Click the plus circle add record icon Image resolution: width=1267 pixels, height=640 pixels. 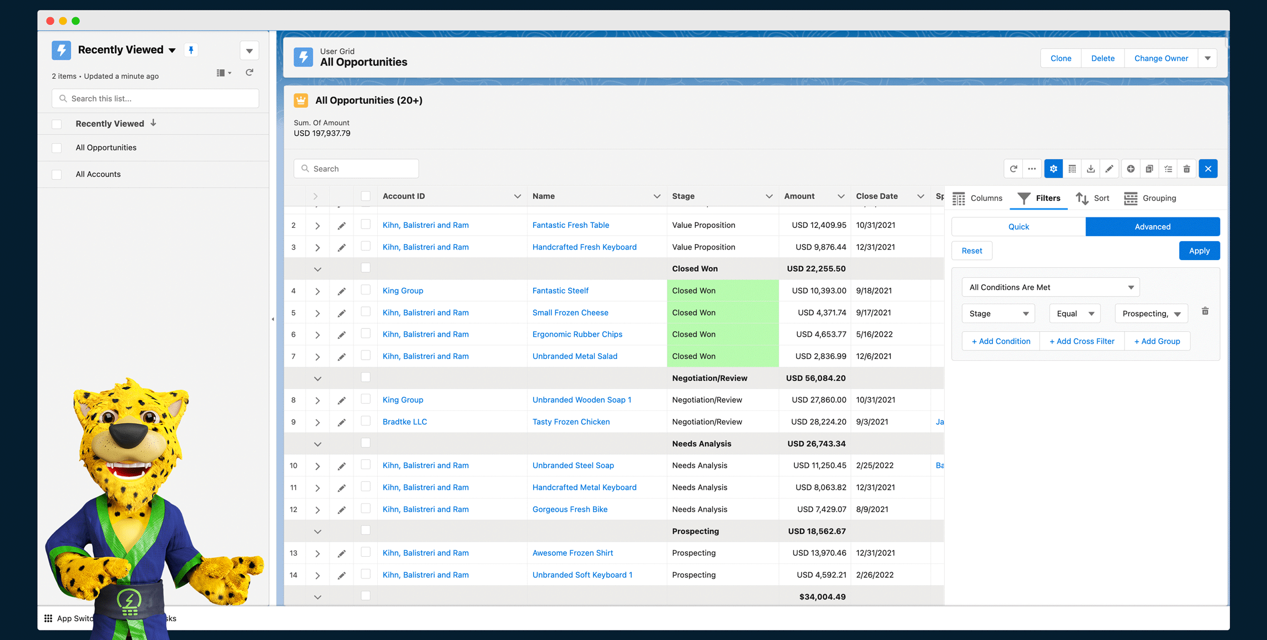point(1131,169)
